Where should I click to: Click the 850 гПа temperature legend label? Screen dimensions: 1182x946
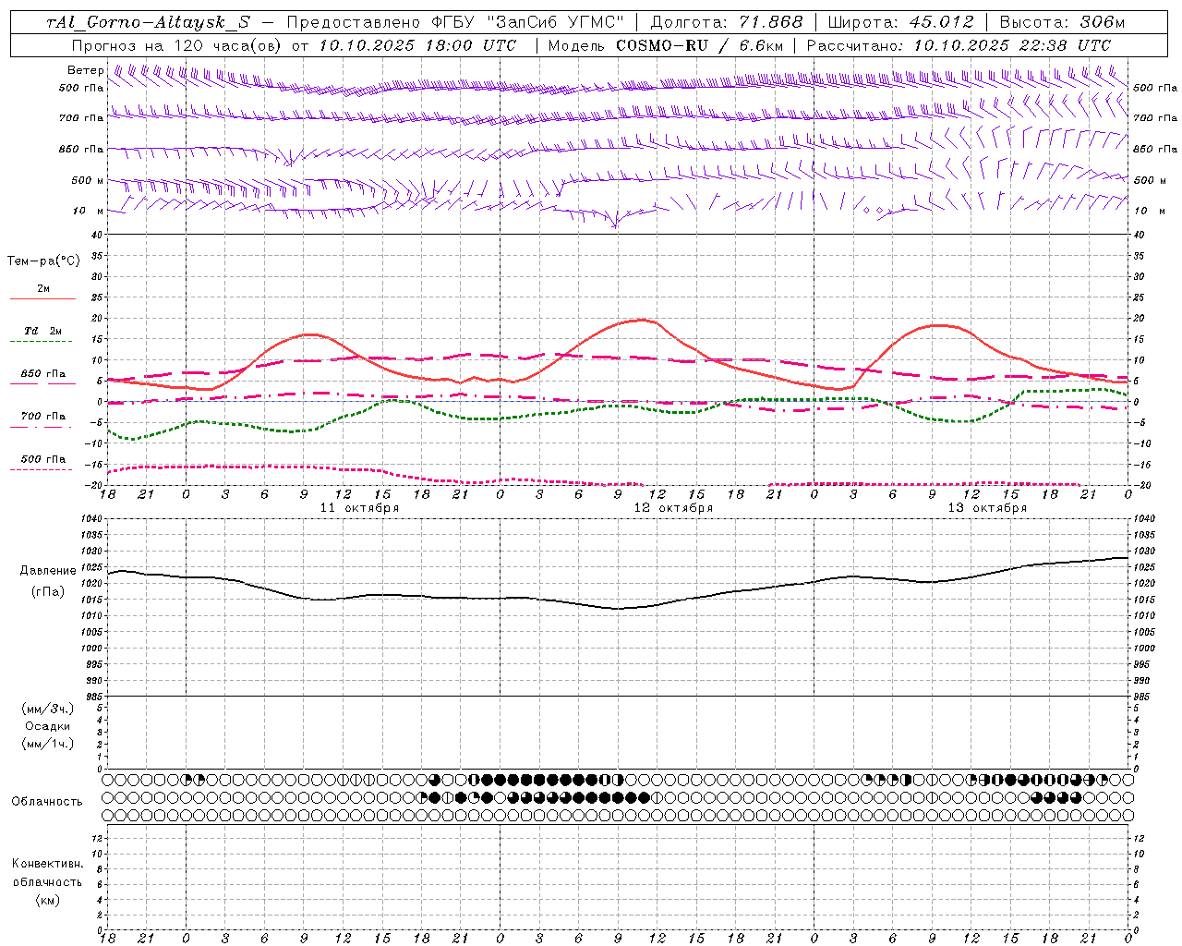pyautogui.click(x=42, y=374)
